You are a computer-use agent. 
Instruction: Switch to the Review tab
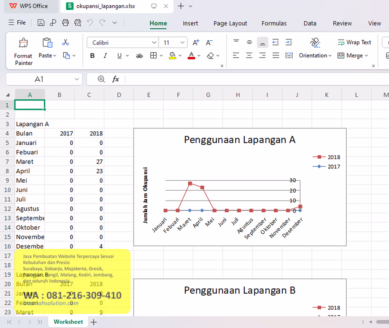click(x=342, y=23)
